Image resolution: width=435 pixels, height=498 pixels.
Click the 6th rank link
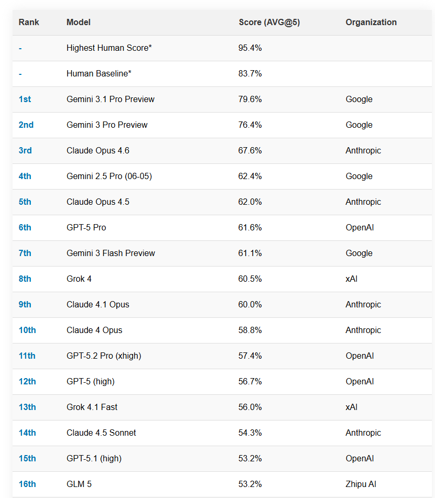(25, 228)
